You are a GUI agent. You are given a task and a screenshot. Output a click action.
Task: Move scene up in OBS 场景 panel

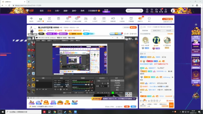43,89
